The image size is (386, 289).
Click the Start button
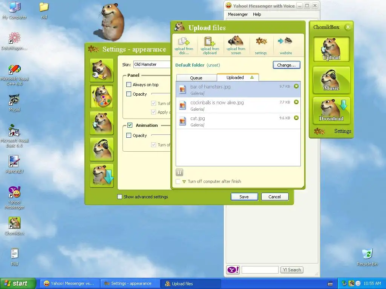pos(18,283)
